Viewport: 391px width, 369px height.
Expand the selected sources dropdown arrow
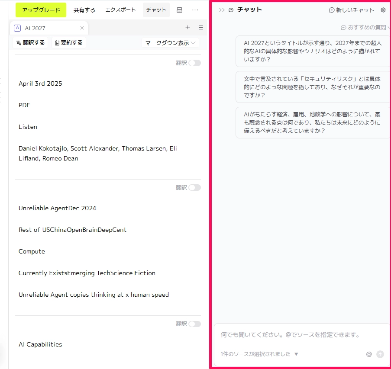tap(296, 354)
